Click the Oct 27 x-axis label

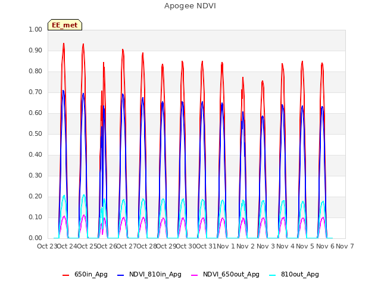click(x=127, y=246)
